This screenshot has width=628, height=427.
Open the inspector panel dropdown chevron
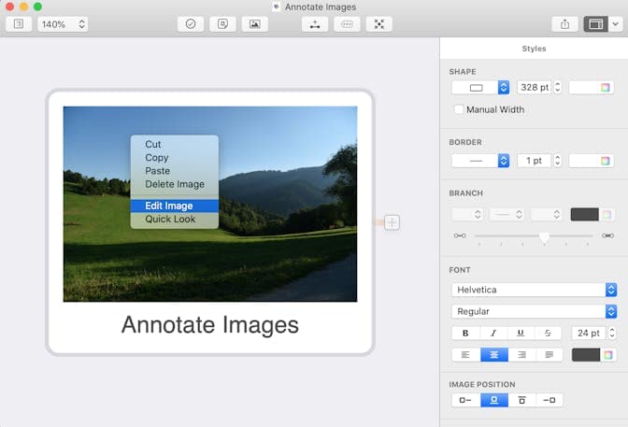pos(616,24)
